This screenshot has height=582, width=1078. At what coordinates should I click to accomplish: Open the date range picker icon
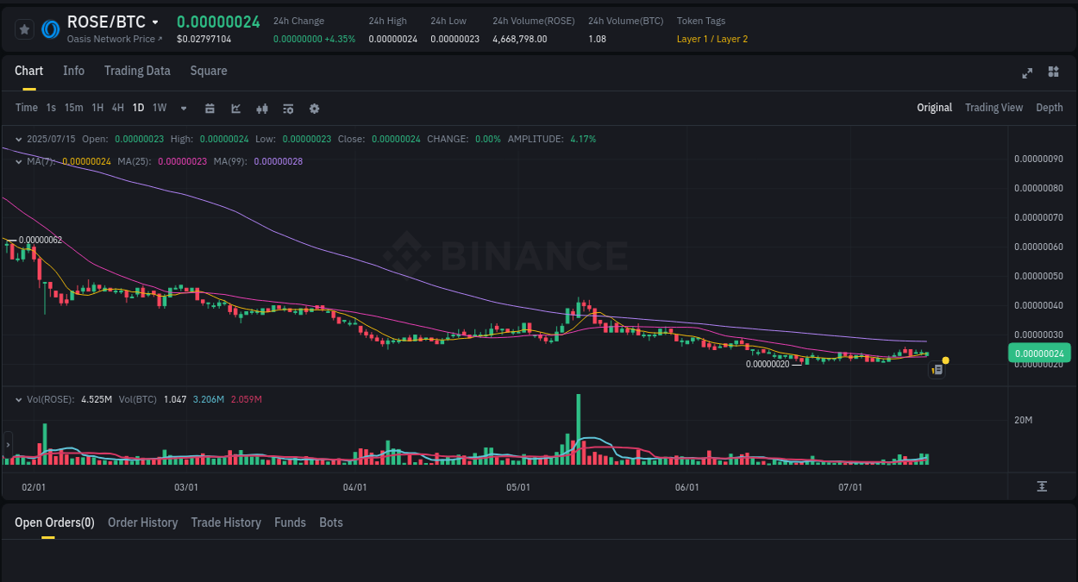(210, 109)
